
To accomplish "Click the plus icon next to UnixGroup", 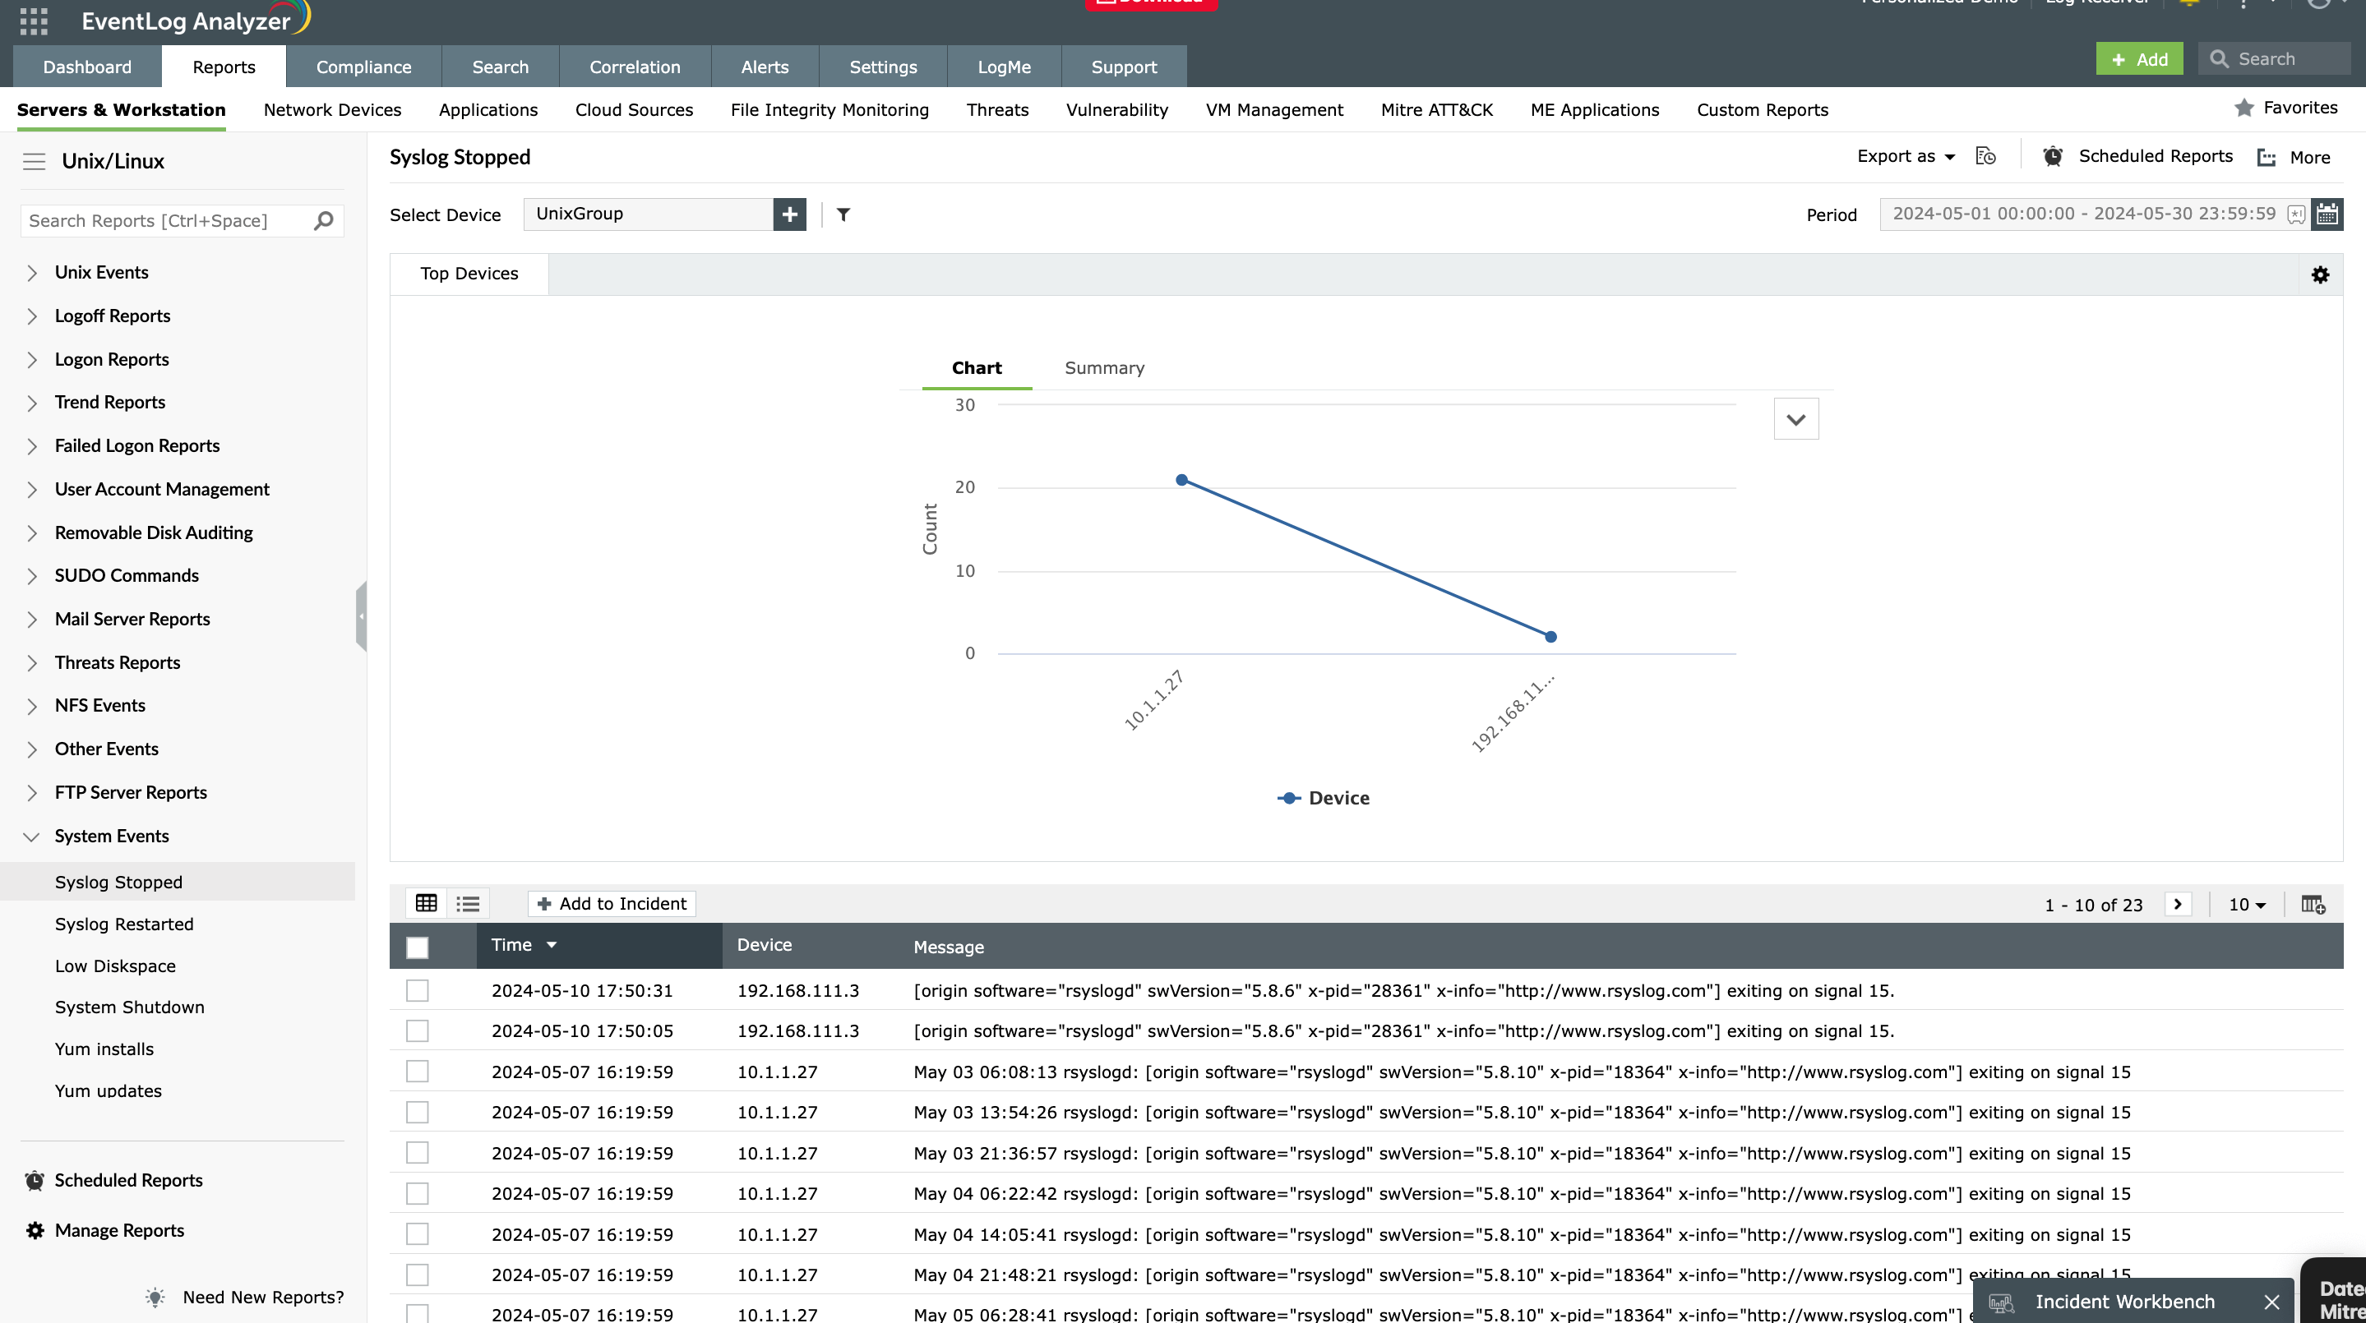I will [789, 214].
